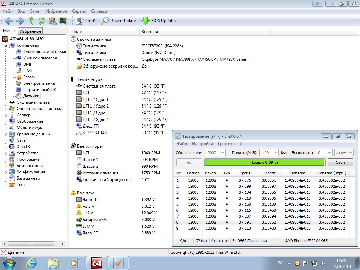Expand the DirectX tree node

pyautogui.click(x=6, y=147)
